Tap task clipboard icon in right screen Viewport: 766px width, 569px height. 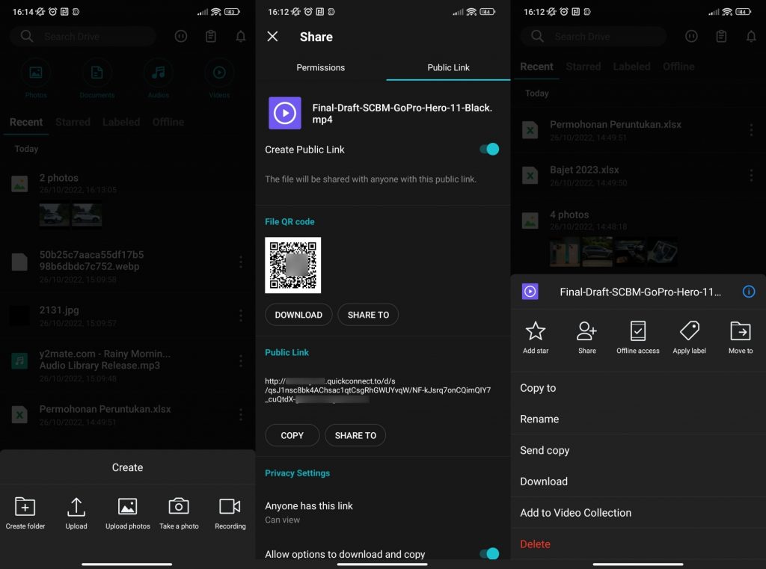721,37
